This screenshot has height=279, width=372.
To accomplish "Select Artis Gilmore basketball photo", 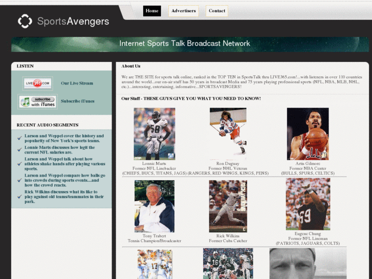I will (x=308, y=134).
